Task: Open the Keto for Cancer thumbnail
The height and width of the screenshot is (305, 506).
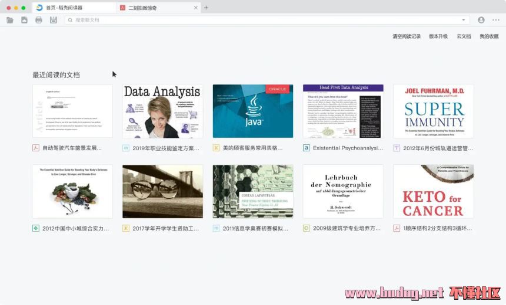Action: 434,191
